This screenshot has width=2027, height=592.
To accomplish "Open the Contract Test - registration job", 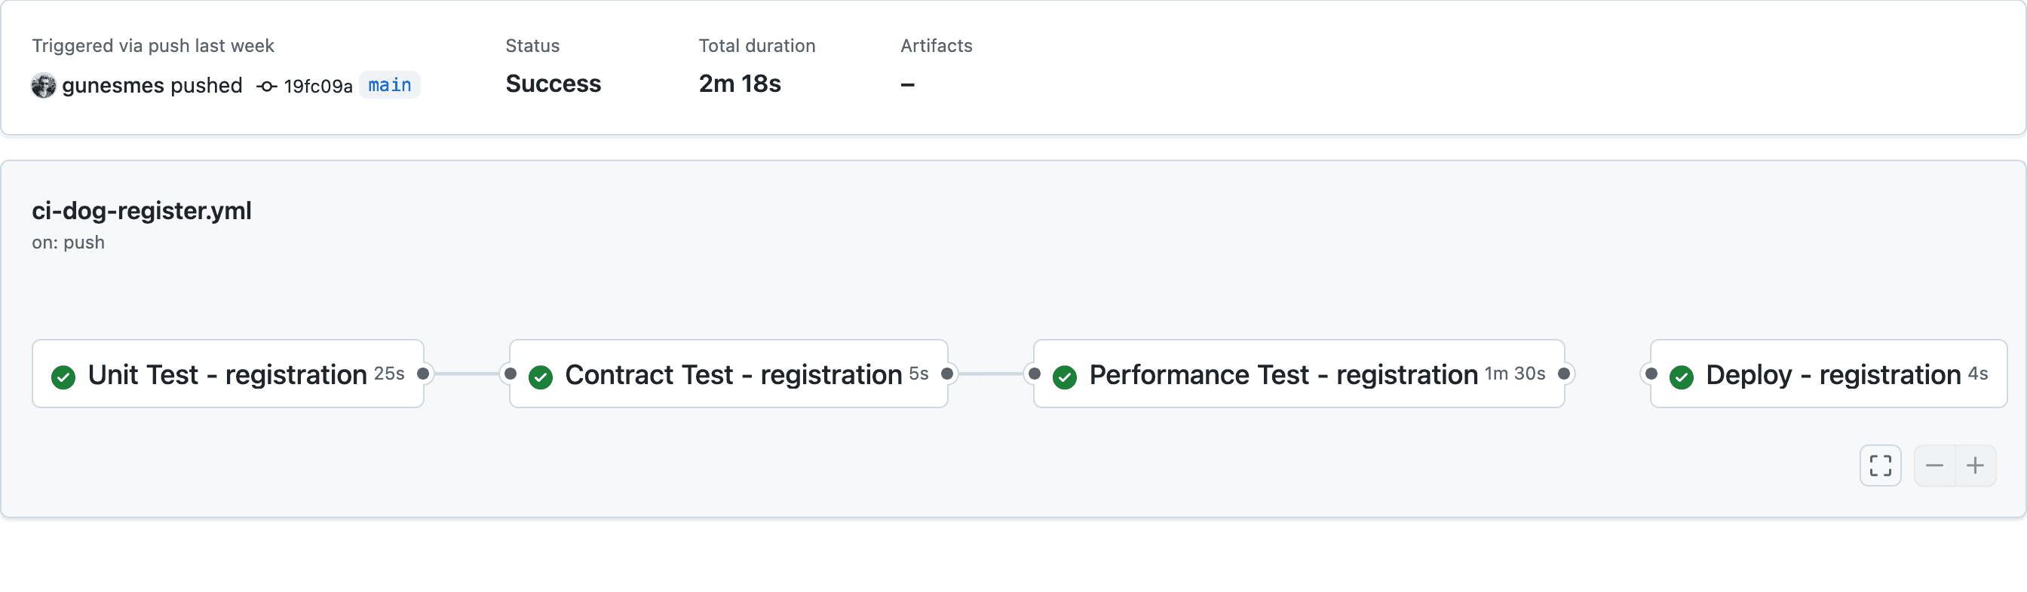I will 732,374.
